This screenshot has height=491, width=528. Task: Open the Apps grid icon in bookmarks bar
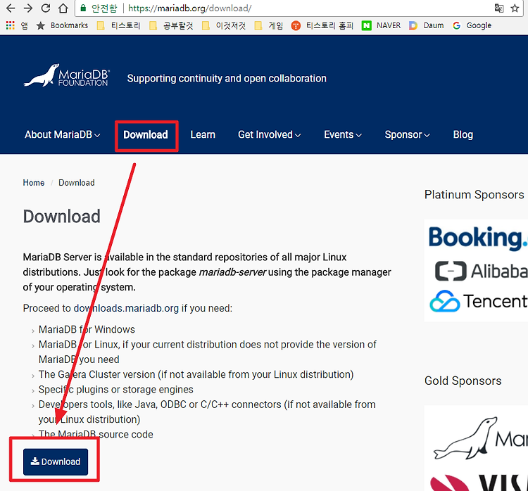[11, 25]
